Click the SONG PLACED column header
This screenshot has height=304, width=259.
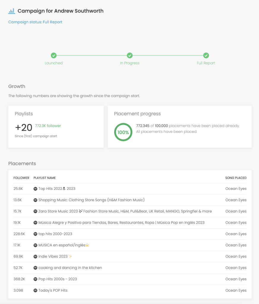point(236,178)
